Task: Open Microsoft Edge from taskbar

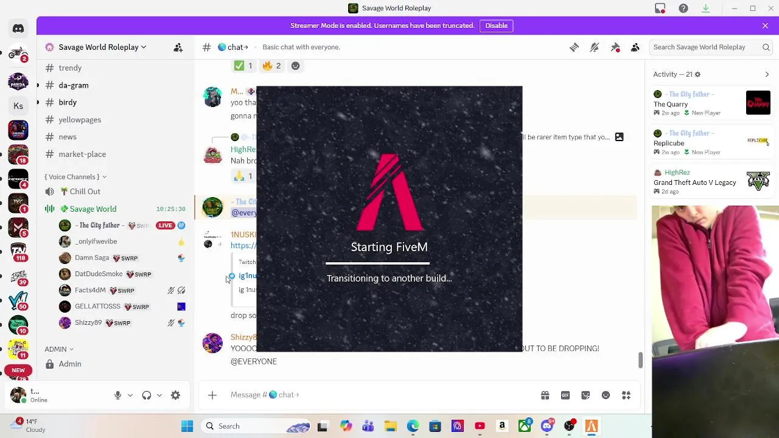Action: pyautogui.click(x=413, y=426)
